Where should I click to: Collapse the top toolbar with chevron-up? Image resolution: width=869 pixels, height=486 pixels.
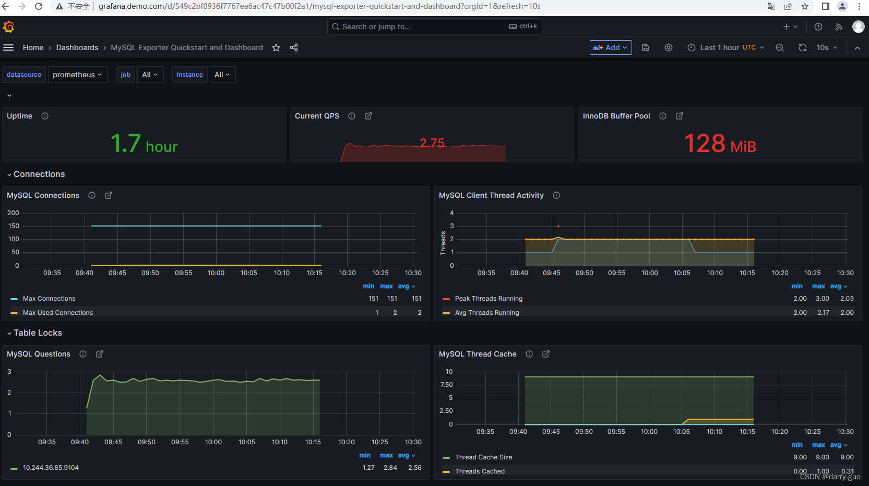(x=858, y=48)
